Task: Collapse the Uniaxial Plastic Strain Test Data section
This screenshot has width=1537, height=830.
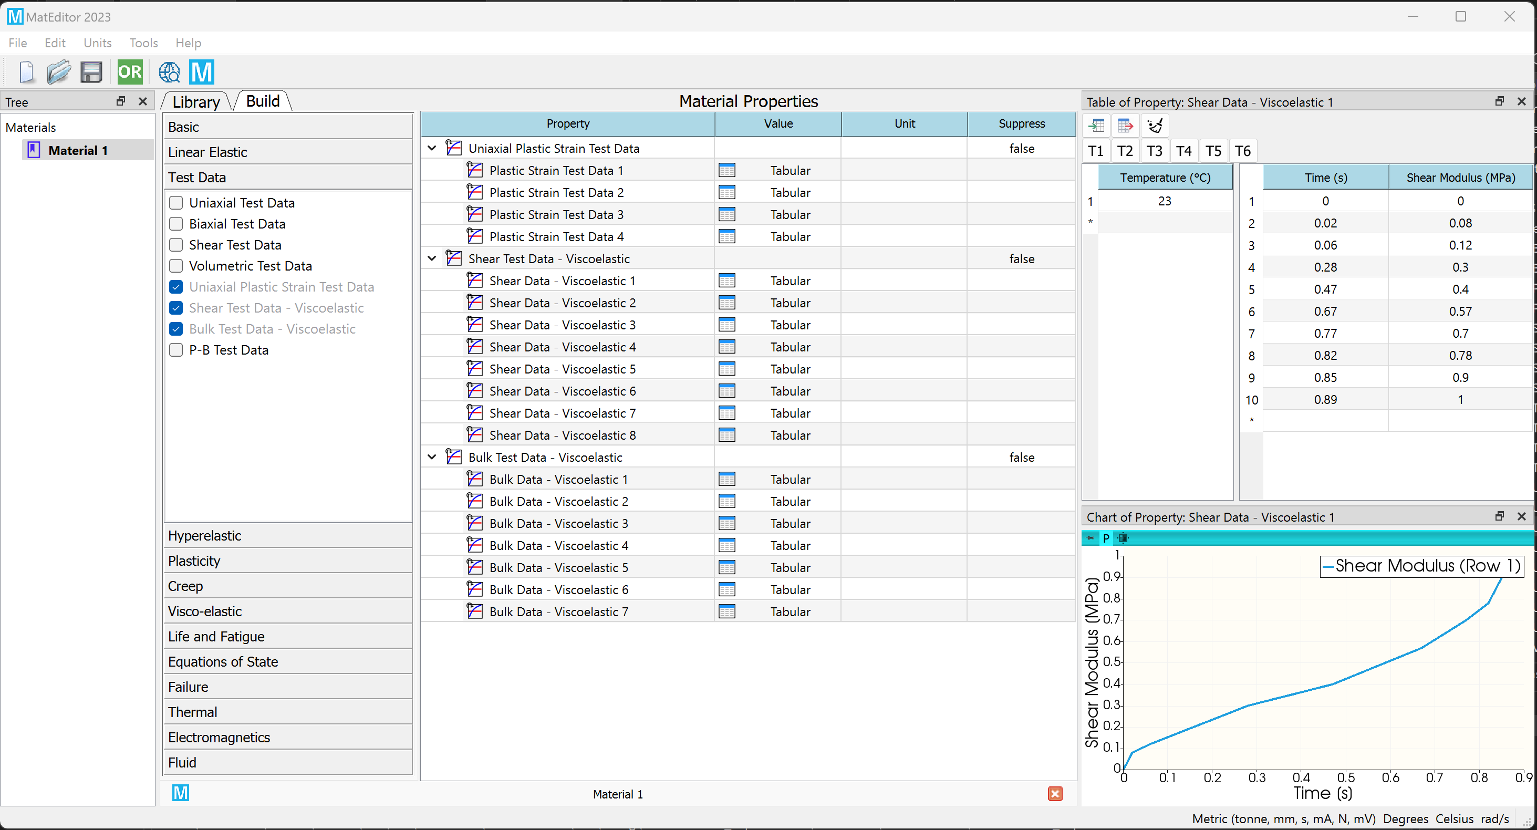Action: [432, 148]
